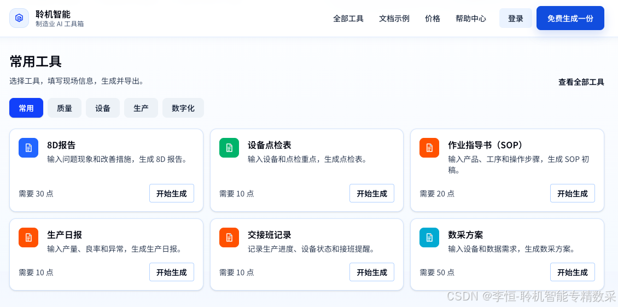Click the 常用工具 heading
This screenshot has width=618, height=307.
tap(36, 62)
